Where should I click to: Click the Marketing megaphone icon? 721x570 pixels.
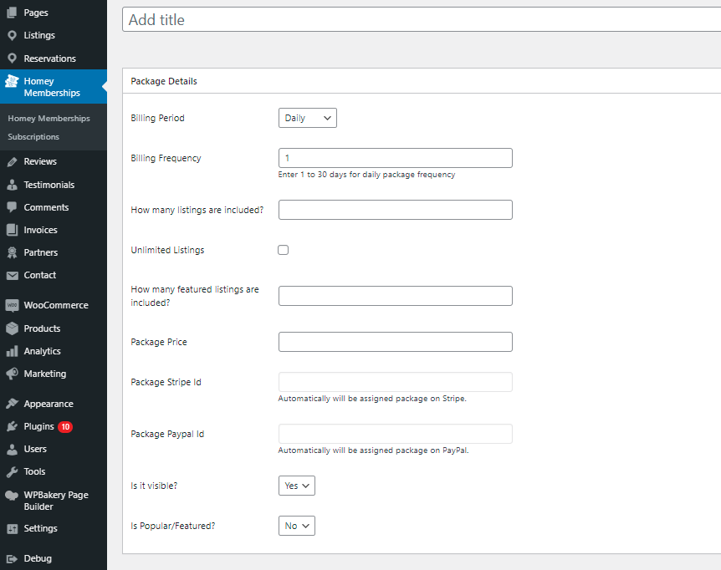(x=12, y=374)
